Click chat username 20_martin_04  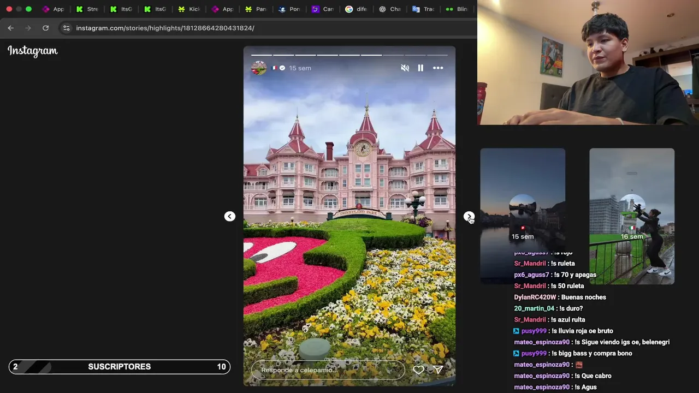pos(534,308)
